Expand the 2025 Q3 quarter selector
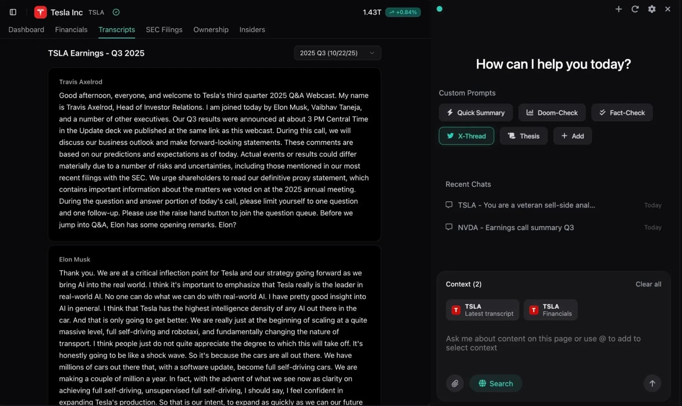 click(337, 53)
